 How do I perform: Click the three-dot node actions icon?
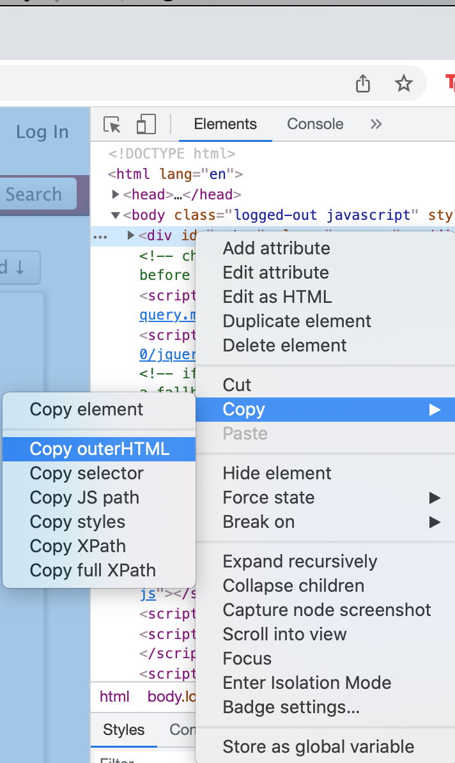pyautogui.click(x=100, y=236)
